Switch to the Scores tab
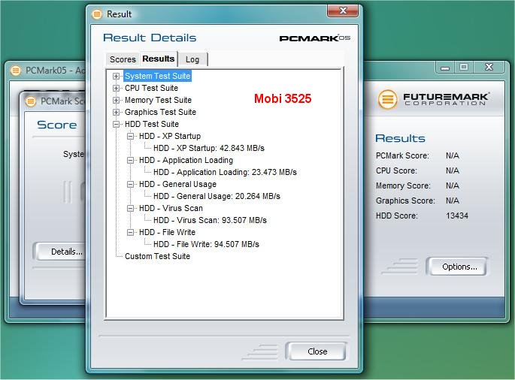Image resolution: width=515 pixels, height=380 pixels. click(123, 59)
